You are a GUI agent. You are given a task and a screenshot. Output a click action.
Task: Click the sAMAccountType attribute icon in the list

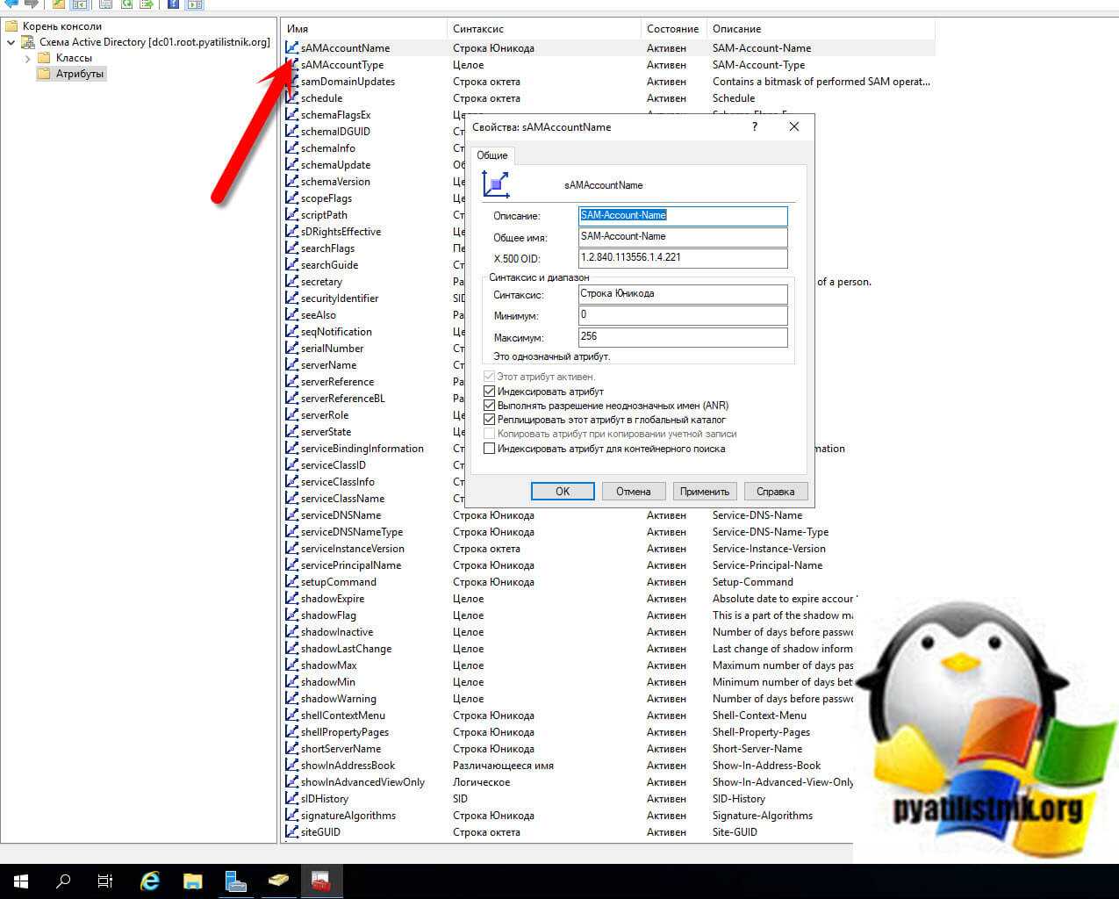tap(291, 65)
